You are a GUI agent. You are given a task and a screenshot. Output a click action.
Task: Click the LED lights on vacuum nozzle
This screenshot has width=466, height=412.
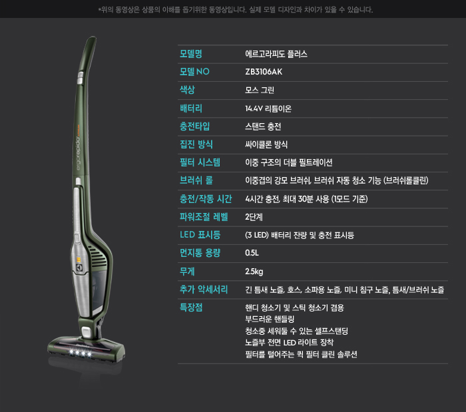tap(81, 353)
